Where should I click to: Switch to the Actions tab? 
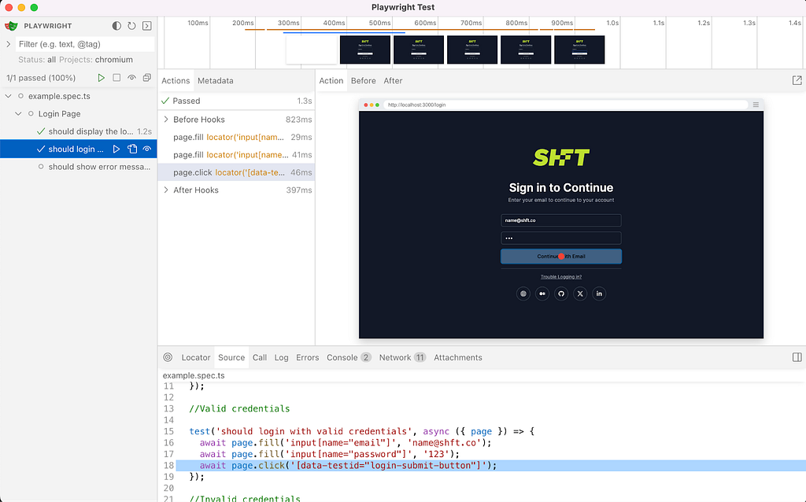pos(176,81)
